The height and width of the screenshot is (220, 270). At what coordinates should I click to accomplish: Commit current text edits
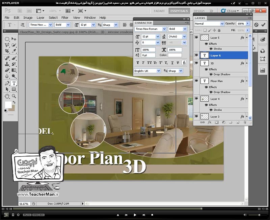263,25
